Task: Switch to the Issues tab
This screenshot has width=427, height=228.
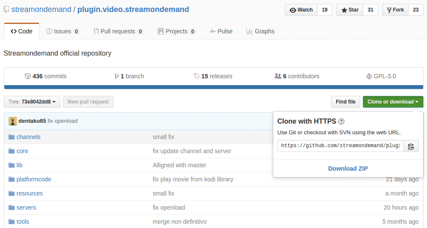Action: click(63, 31)
